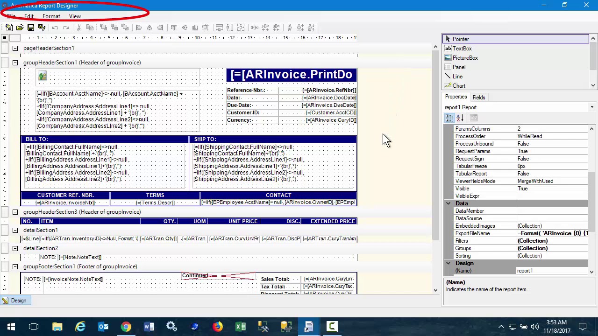Click the Size to Grid icon

point(206,28)
